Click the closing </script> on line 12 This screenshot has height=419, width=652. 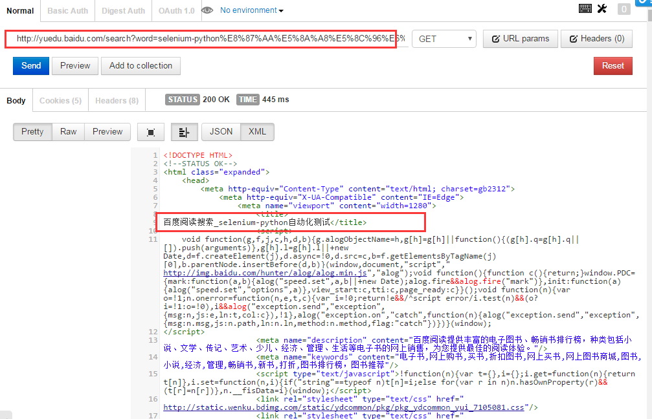click(184, 332)
